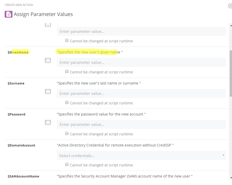232x185 pixels.
Task: Click the purple document icon in the title
Action: [9, 14]
